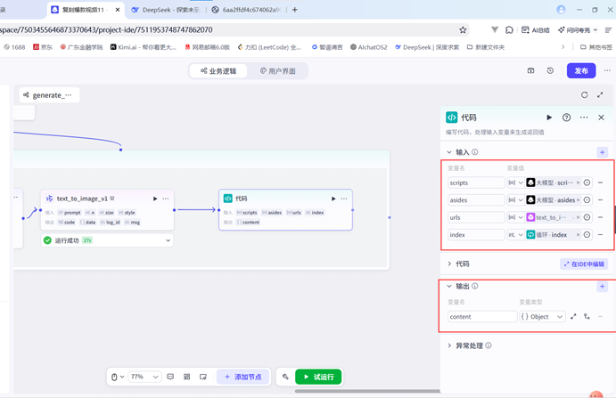Click 添加节点 add node button
Viewport: 616px width, 398px height.
click(x=243, y=377)
